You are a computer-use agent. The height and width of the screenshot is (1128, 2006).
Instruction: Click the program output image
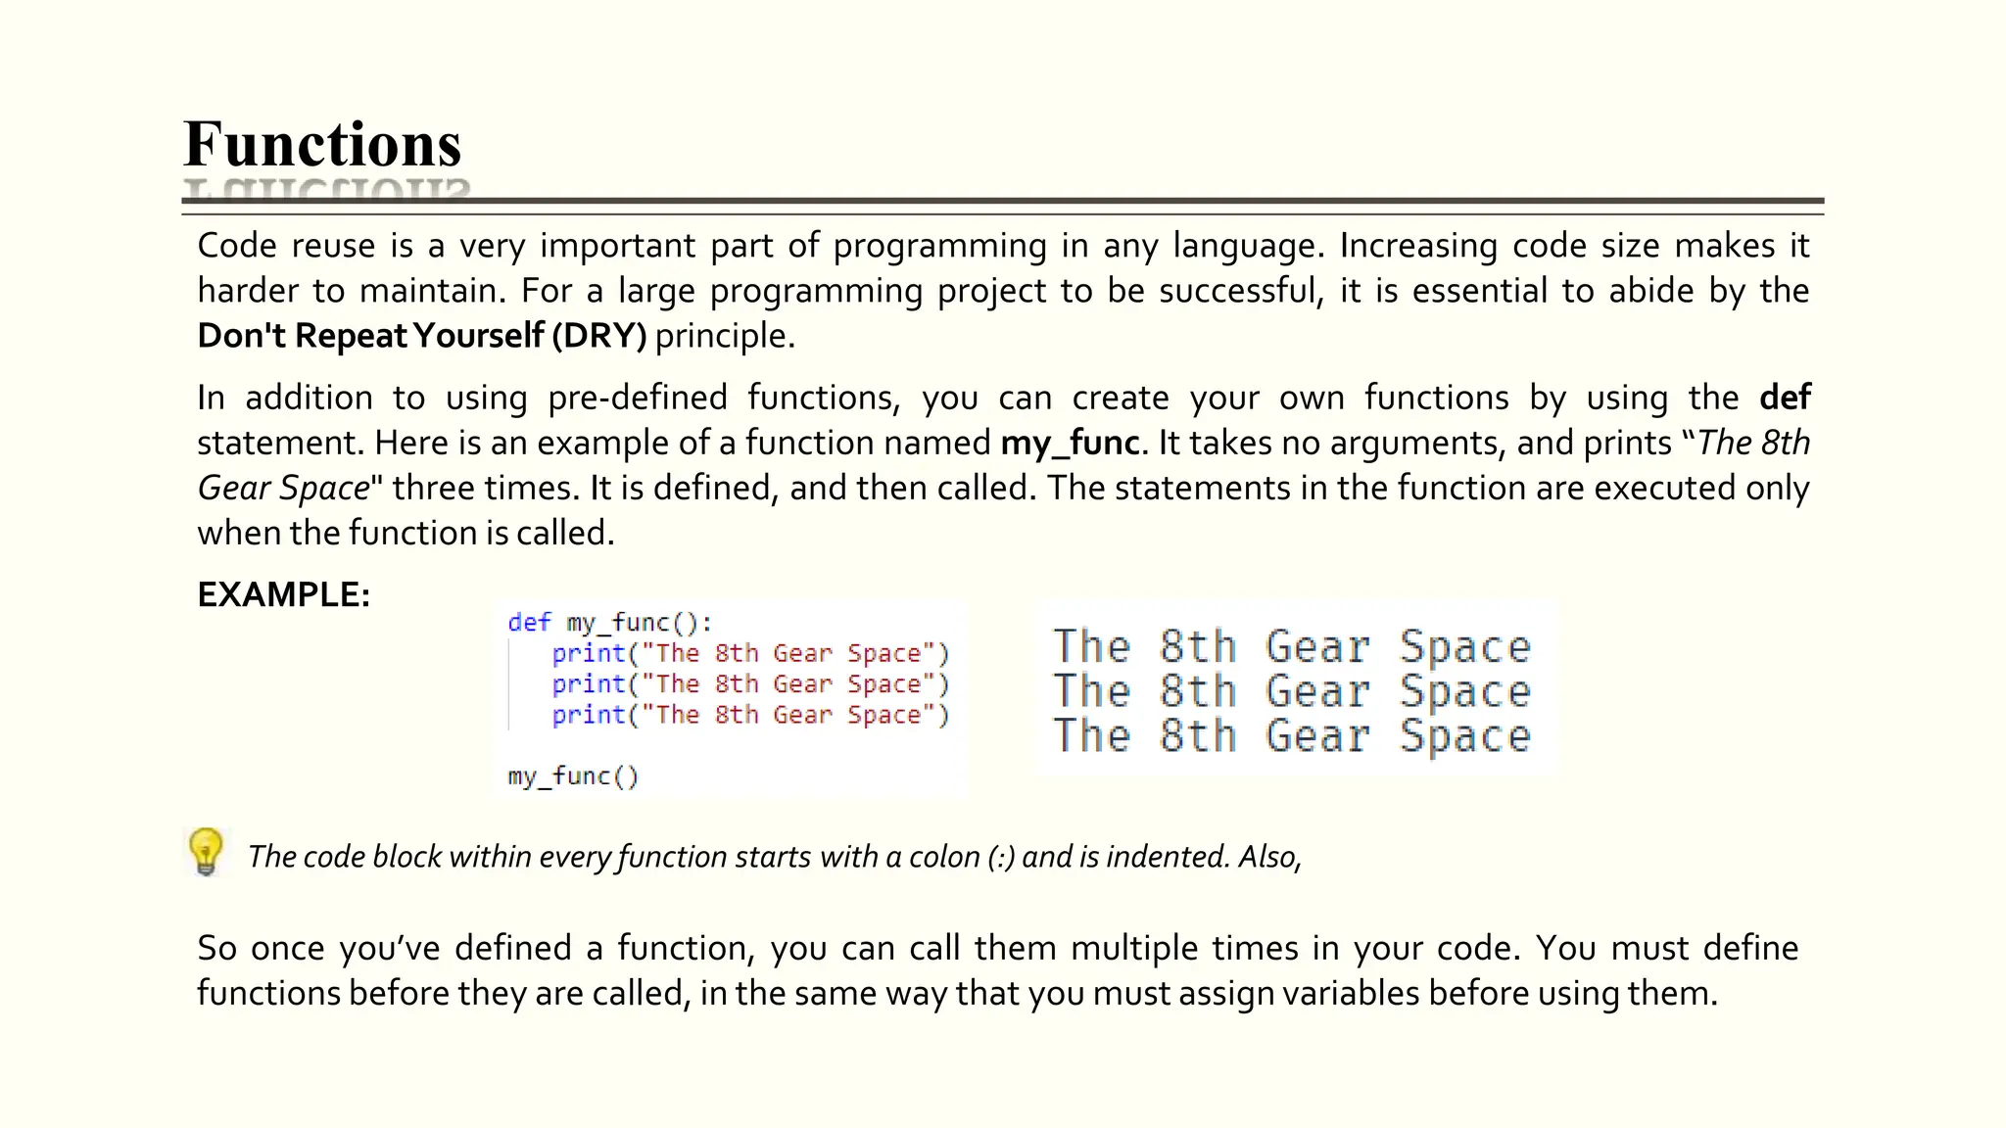click(1294, 689)
